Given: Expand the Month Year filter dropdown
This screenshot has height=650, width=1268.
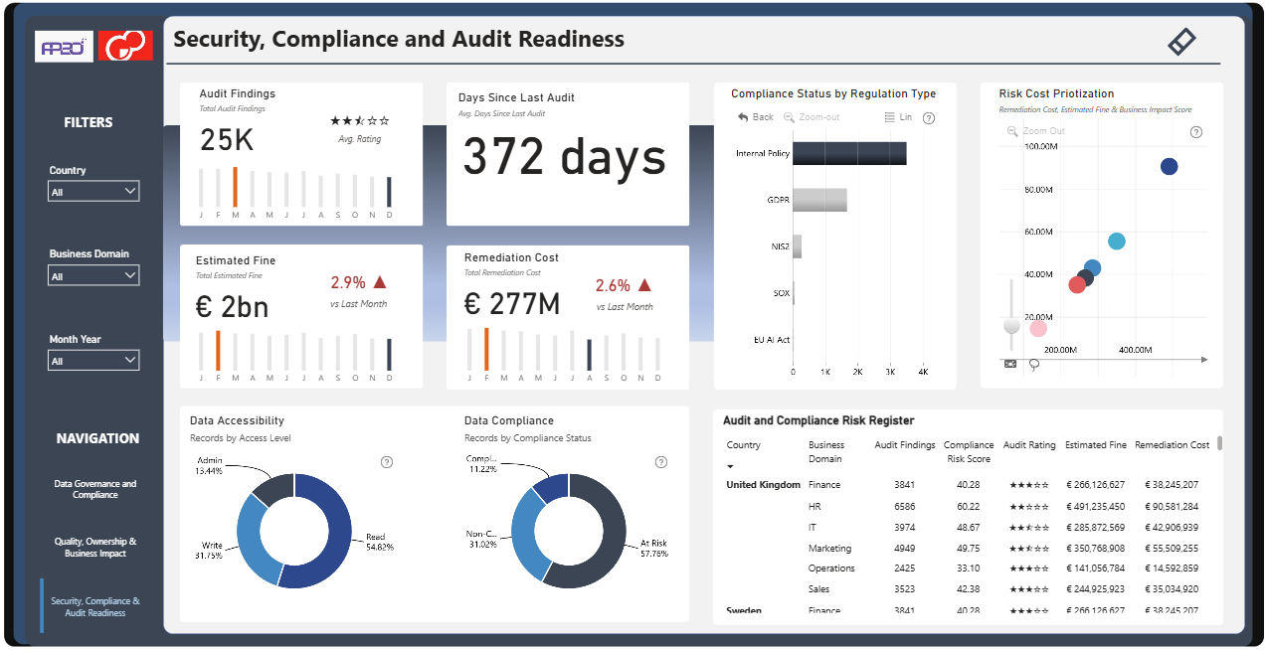Looking at the screenshot, I should click(94, 361).
